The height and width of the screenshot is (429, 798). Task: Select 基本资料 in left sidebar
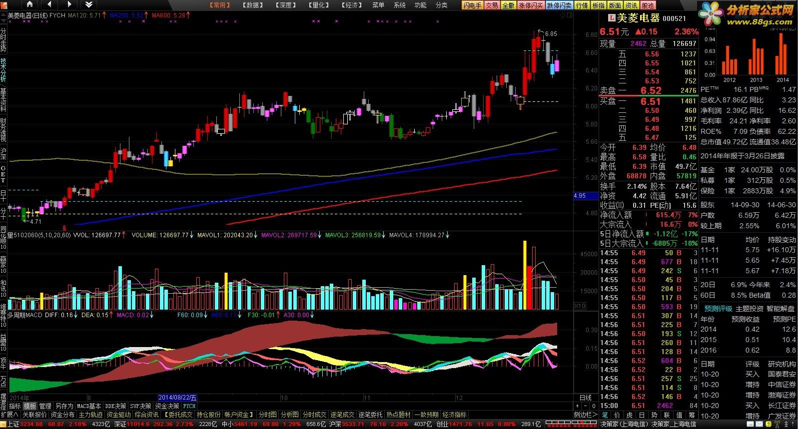click(x=3, y=100)
